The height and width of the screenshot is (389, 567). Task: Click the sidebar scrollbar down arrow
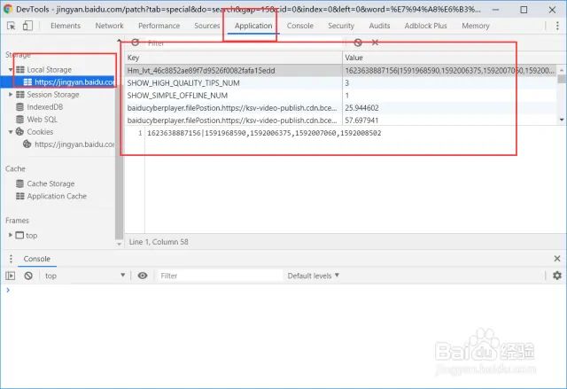coord(119,244)
